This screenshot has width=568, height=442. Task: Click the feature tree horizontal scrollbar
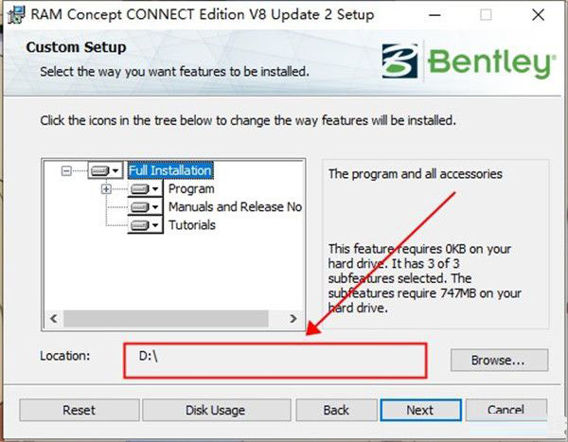(x=174, y=318)
